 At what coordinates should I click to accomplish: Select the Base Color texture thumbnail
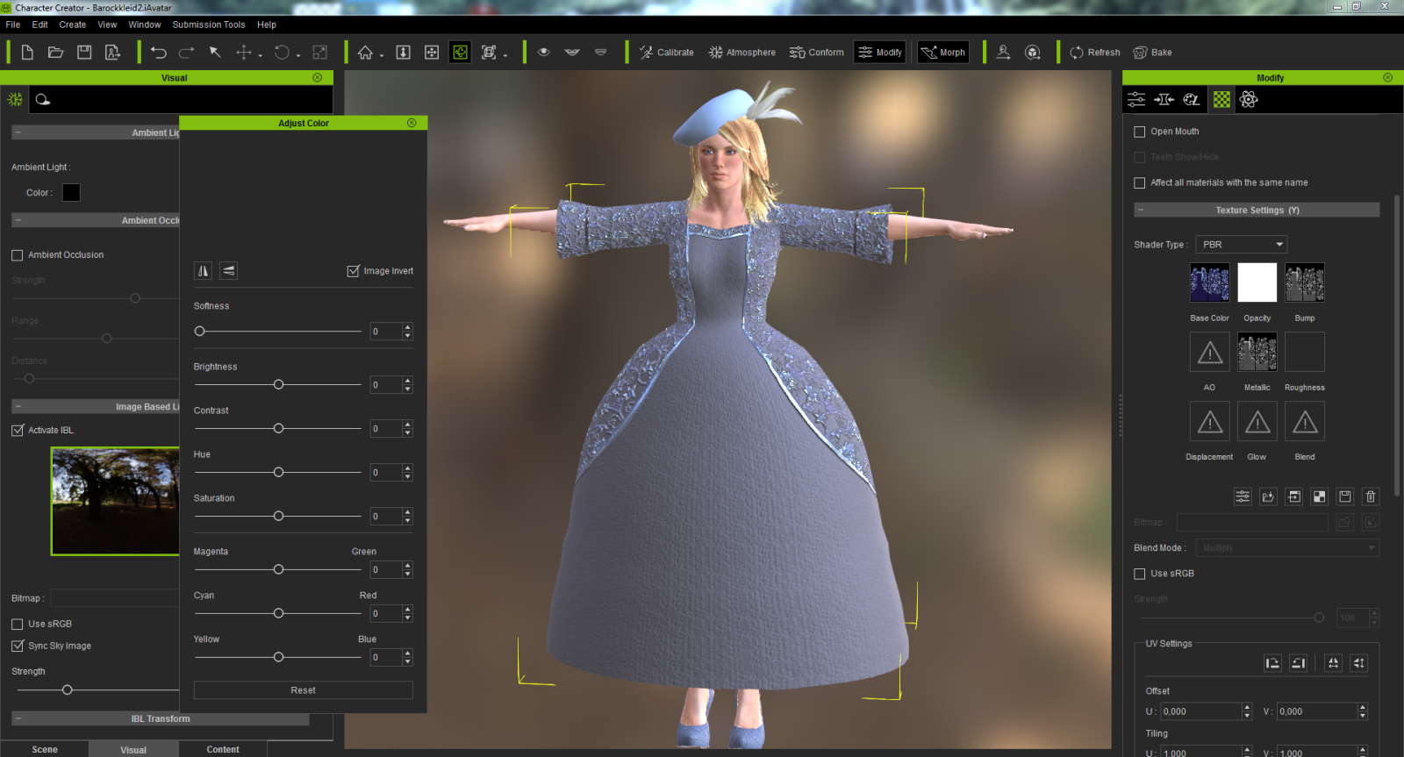pyautogui.click(x=1209, y=283)
